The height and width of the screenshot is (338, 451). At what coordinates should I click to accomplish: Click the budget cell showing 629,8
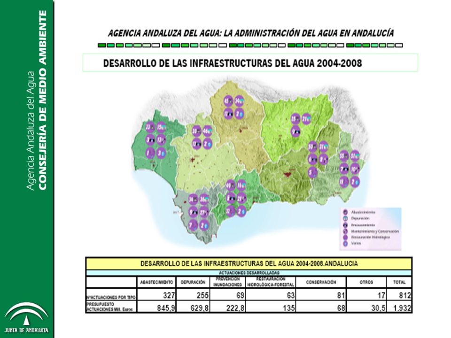click(193, 307)
